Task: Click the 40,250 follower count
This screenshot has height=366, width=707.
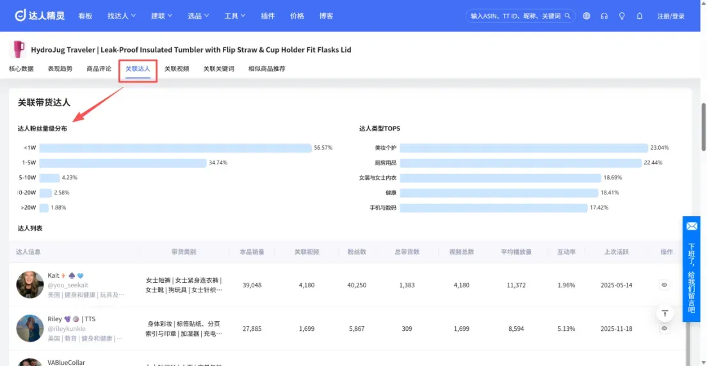Action: (357, 285)
